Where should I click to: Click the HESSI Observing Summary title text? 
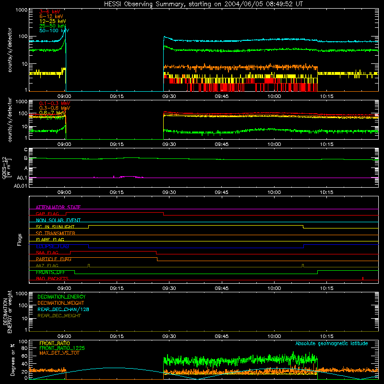click(203, 4)
